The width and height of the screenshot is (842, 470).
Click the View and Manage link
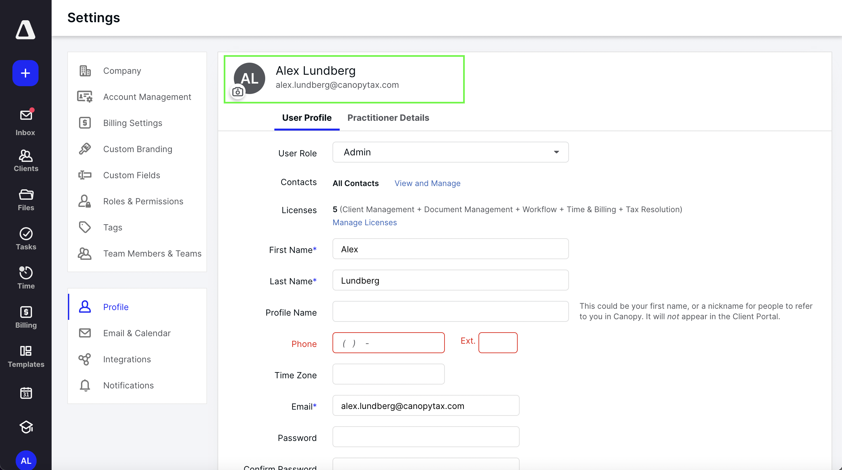pyautogui.click(x=427, y=183)
